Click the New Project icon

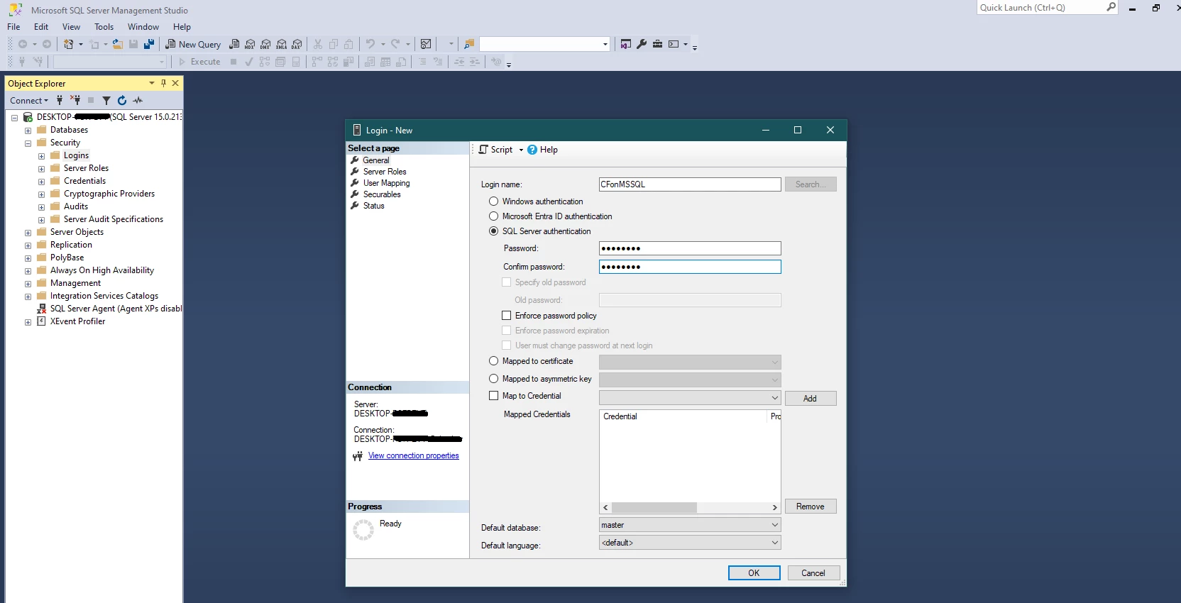(69, 44)
